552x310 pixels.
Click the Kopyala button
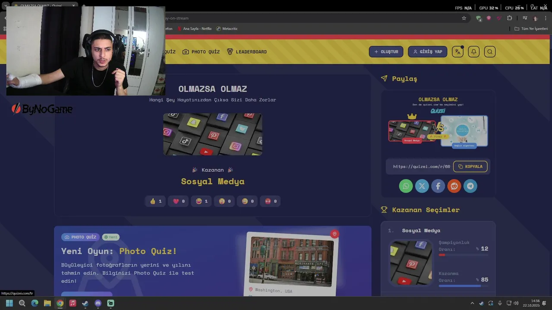[x=470, y=167]
